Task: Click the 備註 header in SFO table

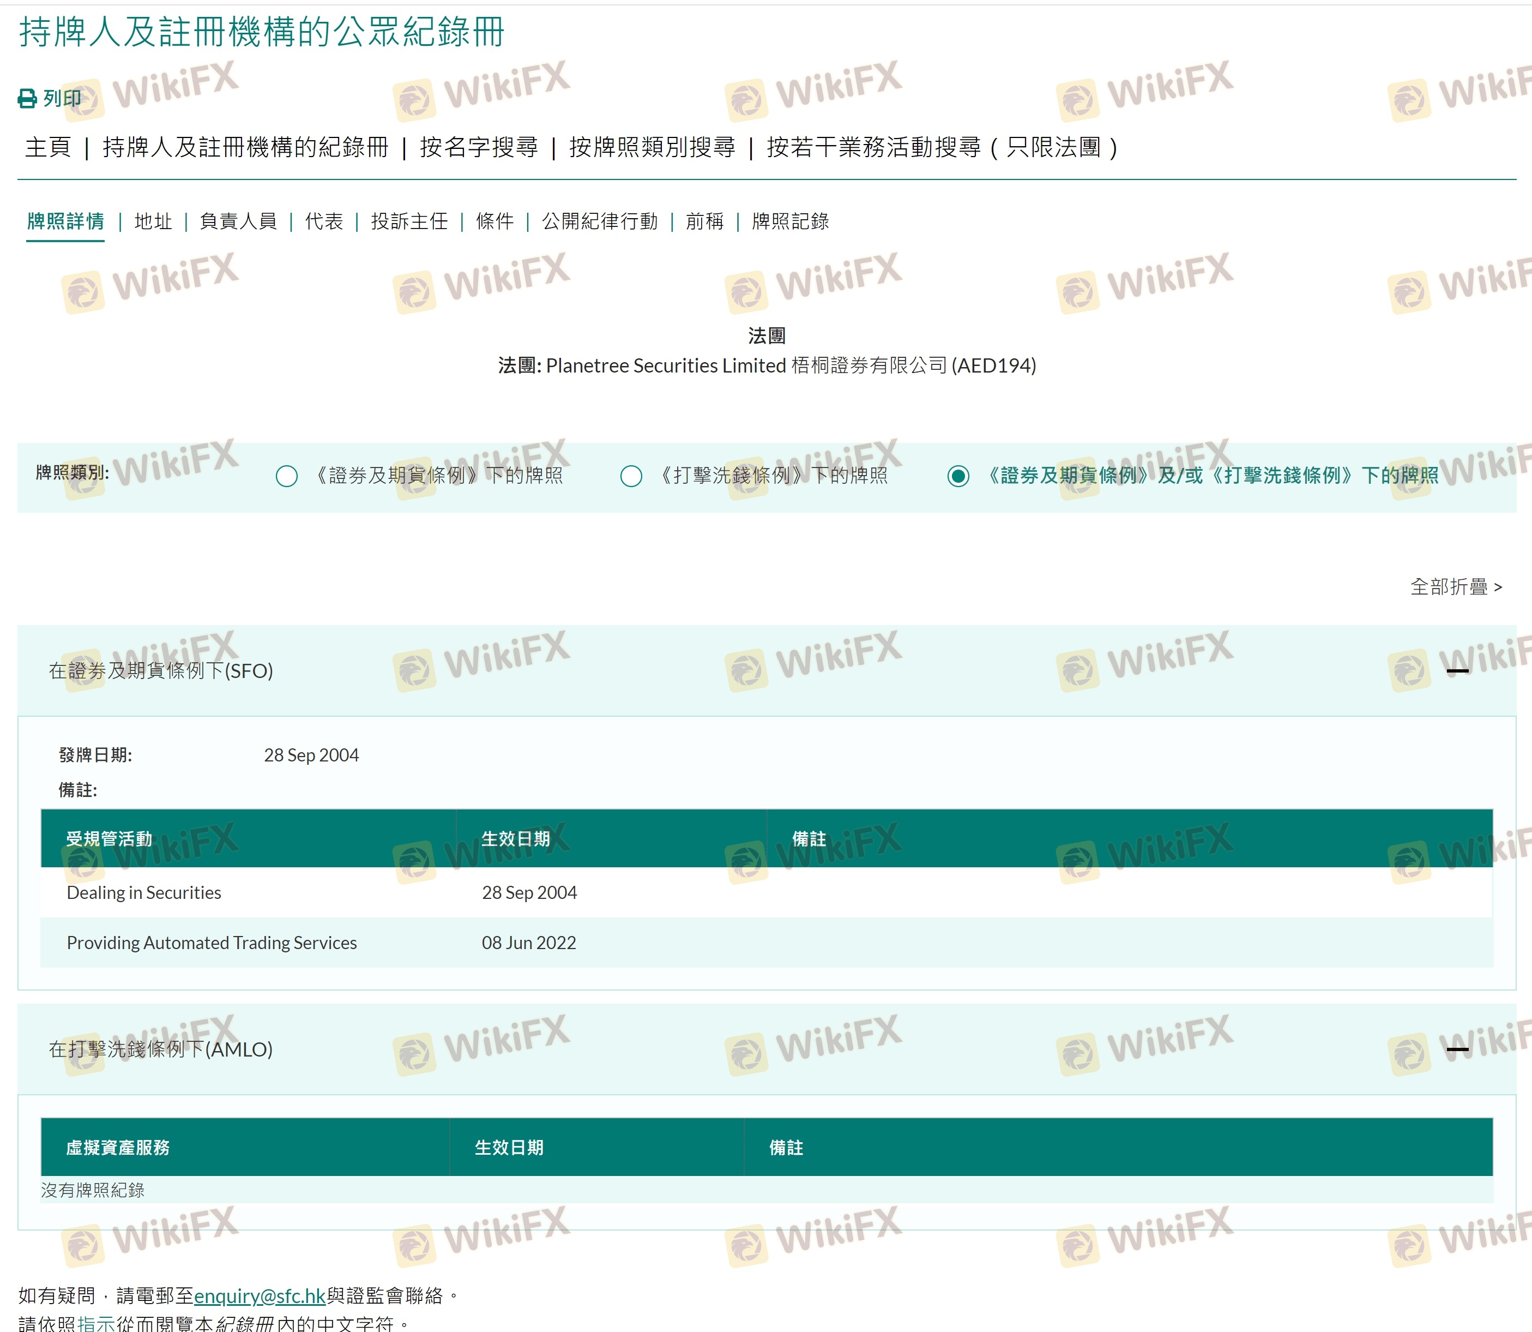Action: (809, 839)
